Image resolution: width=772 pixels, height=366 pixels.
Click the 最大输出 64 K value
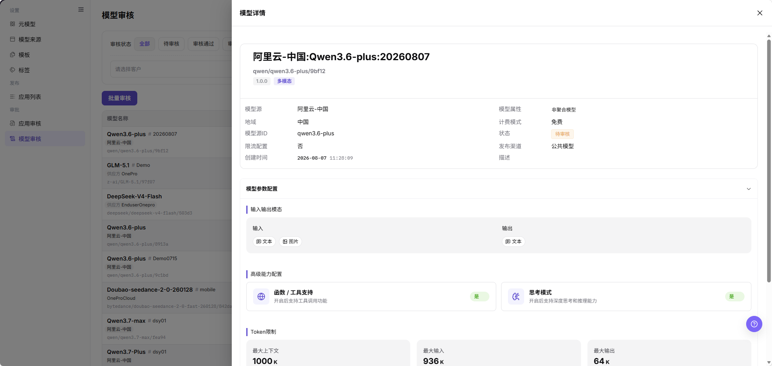(602, 361)
